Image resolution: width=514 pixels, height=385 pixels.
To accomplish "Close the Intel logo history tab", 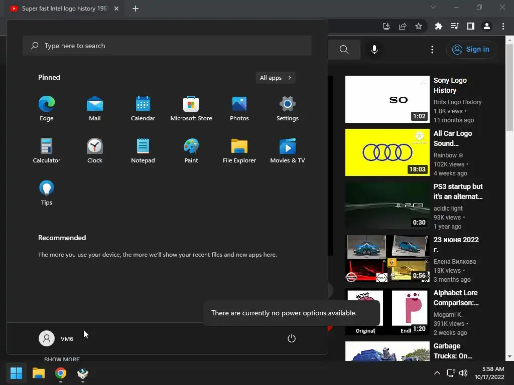I will coord(116,9).
